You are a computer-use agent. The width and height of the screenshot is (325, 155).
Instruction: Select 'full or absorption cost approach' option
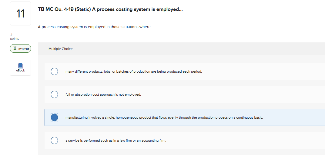54,94
